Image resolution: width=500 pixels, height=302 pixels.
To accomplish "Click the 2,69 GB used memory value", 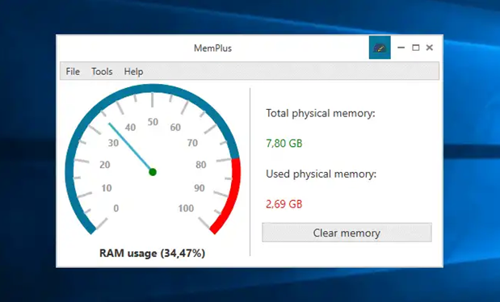I will (x=284, y=203).
